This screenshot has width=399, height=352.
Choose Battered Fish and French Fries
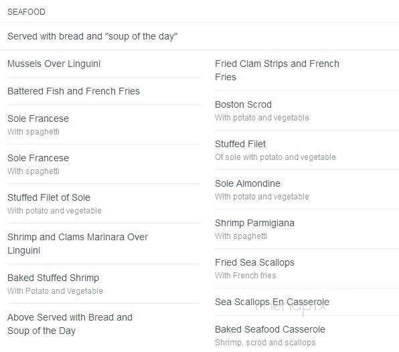74,91
